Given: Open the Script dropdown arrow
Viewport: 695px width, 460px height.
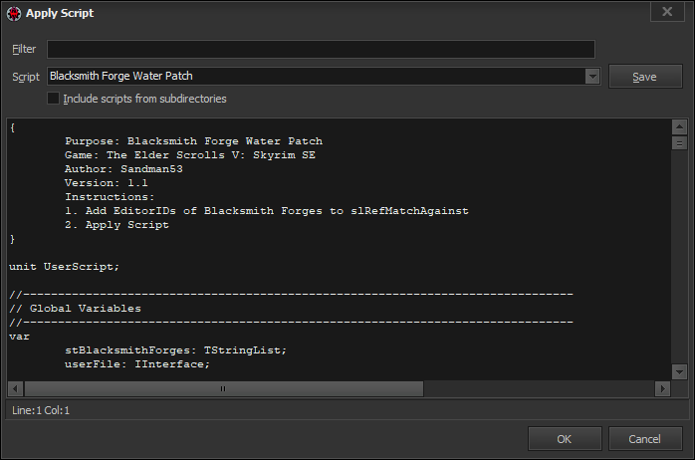Looking at the screenshot, I should point(592,77).
